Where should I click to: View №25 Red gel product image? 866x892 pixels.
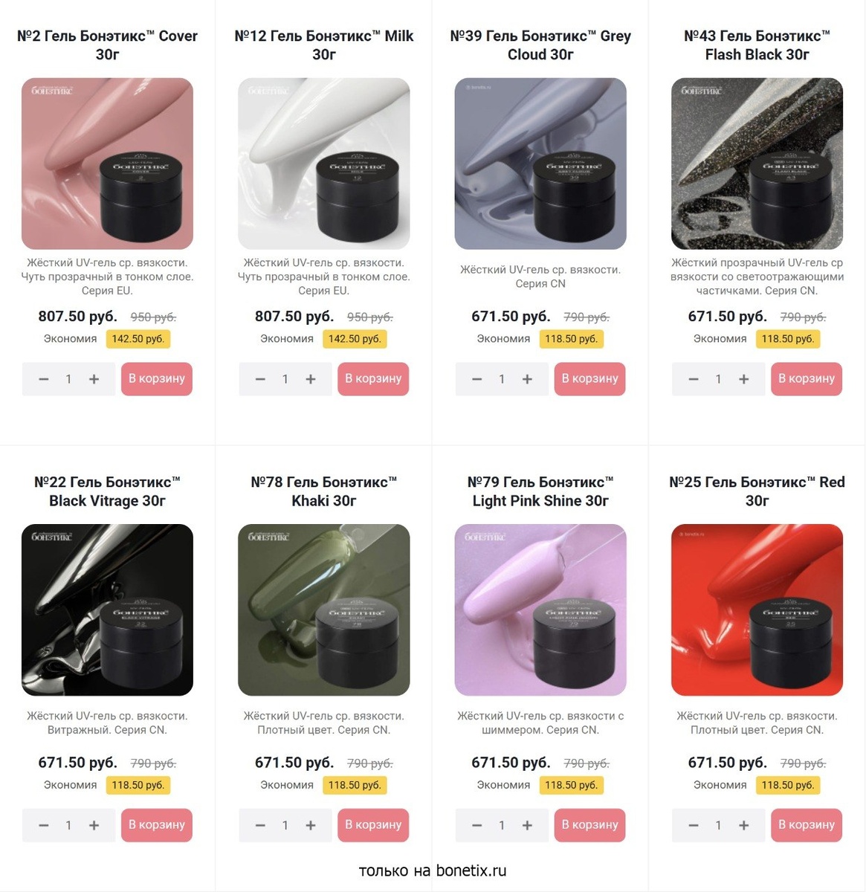pyautogui.click(x=757, y=610)
